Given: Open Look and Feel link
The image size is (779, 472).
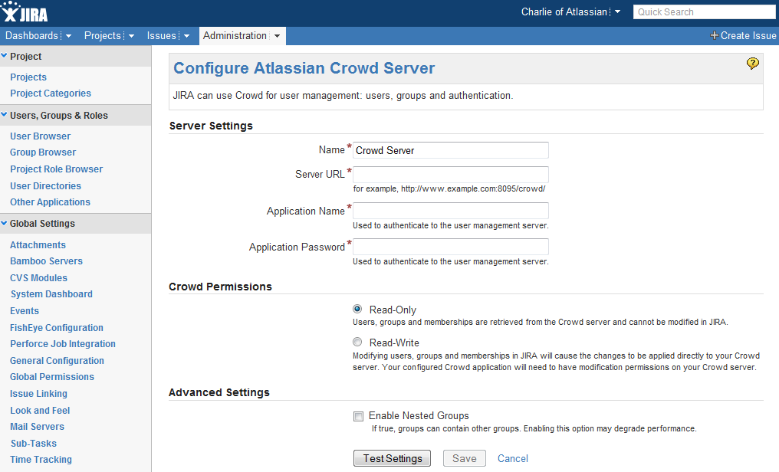Looking at the screenshot, I should 40,411.
